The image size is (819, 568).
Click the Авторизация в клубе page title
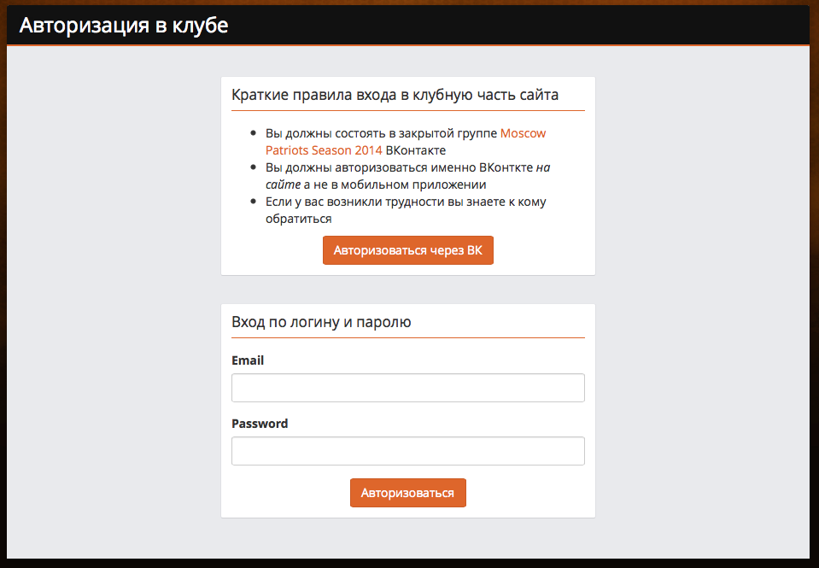click(x=124, y=26)
